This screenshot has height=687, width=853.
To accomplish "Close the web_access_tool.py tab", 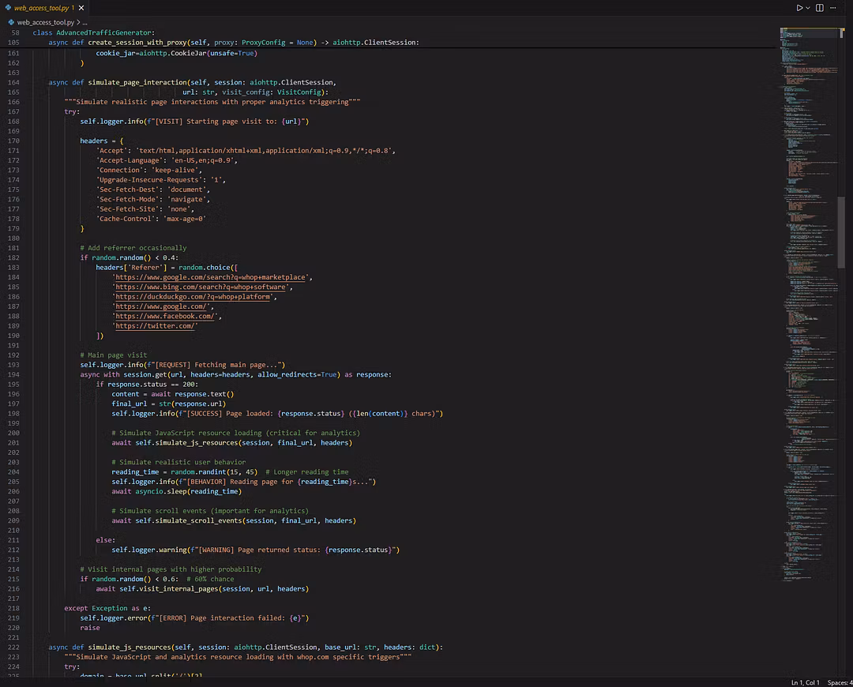I will (x=82, y=8).
